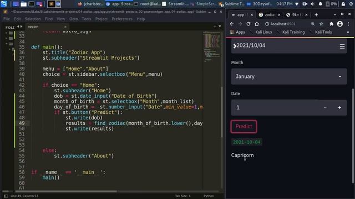Click the tab-navigation arrows beside FOLDERS
This screenshot has height=199, width=355.
click(20, 27)
